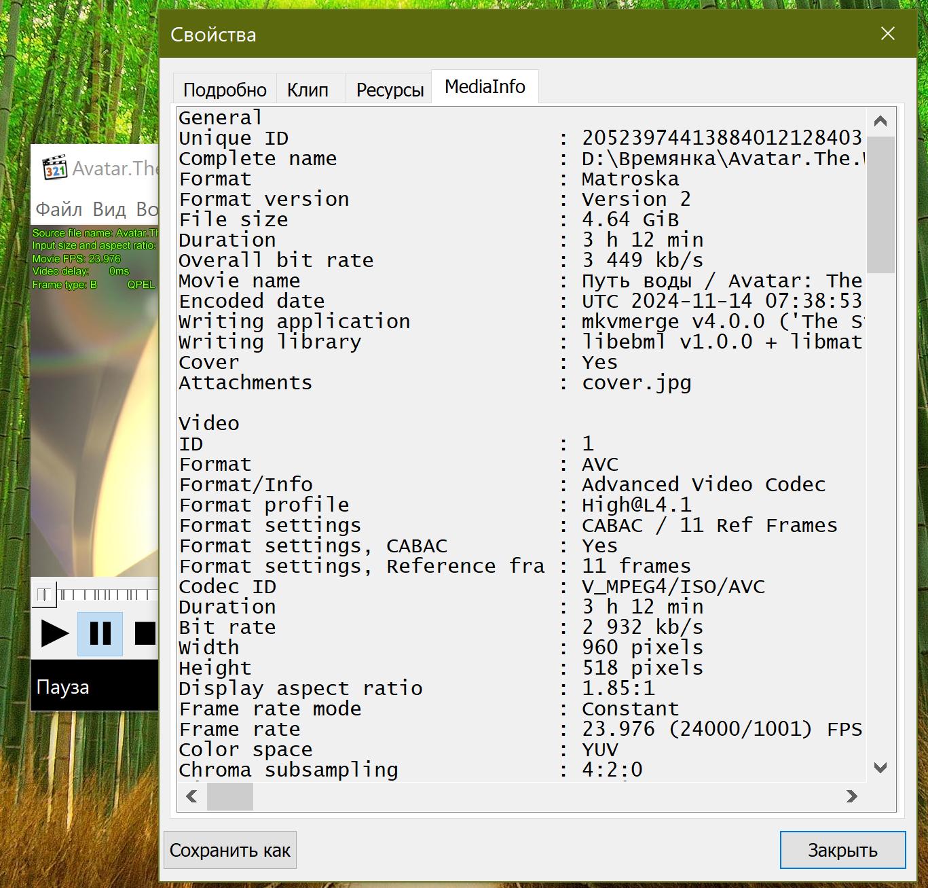
Task: Click the 'CABAC / 11 Ref Frames' value
Action: [709, 525]
